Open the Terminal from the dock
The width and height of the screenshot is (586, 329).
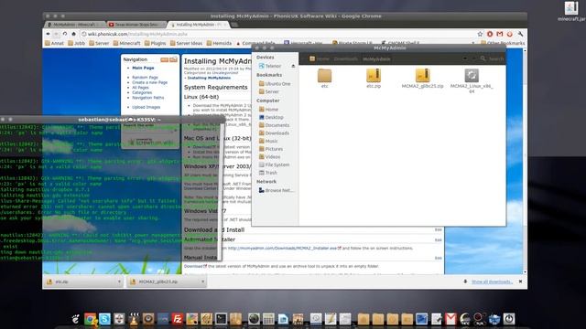click(221, 319)
